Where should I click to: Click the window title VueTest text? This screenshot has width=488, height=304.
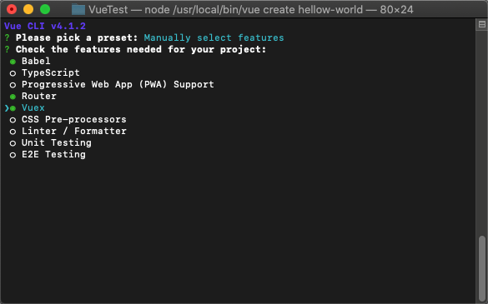click(x=108, y=10)
